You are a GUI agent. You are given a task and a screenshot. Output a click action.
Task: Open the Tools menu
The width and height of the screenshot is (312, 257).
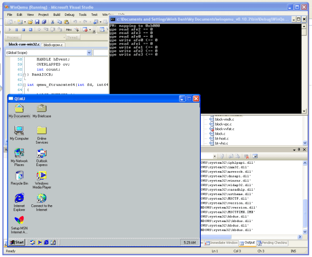tap(83, 14)
